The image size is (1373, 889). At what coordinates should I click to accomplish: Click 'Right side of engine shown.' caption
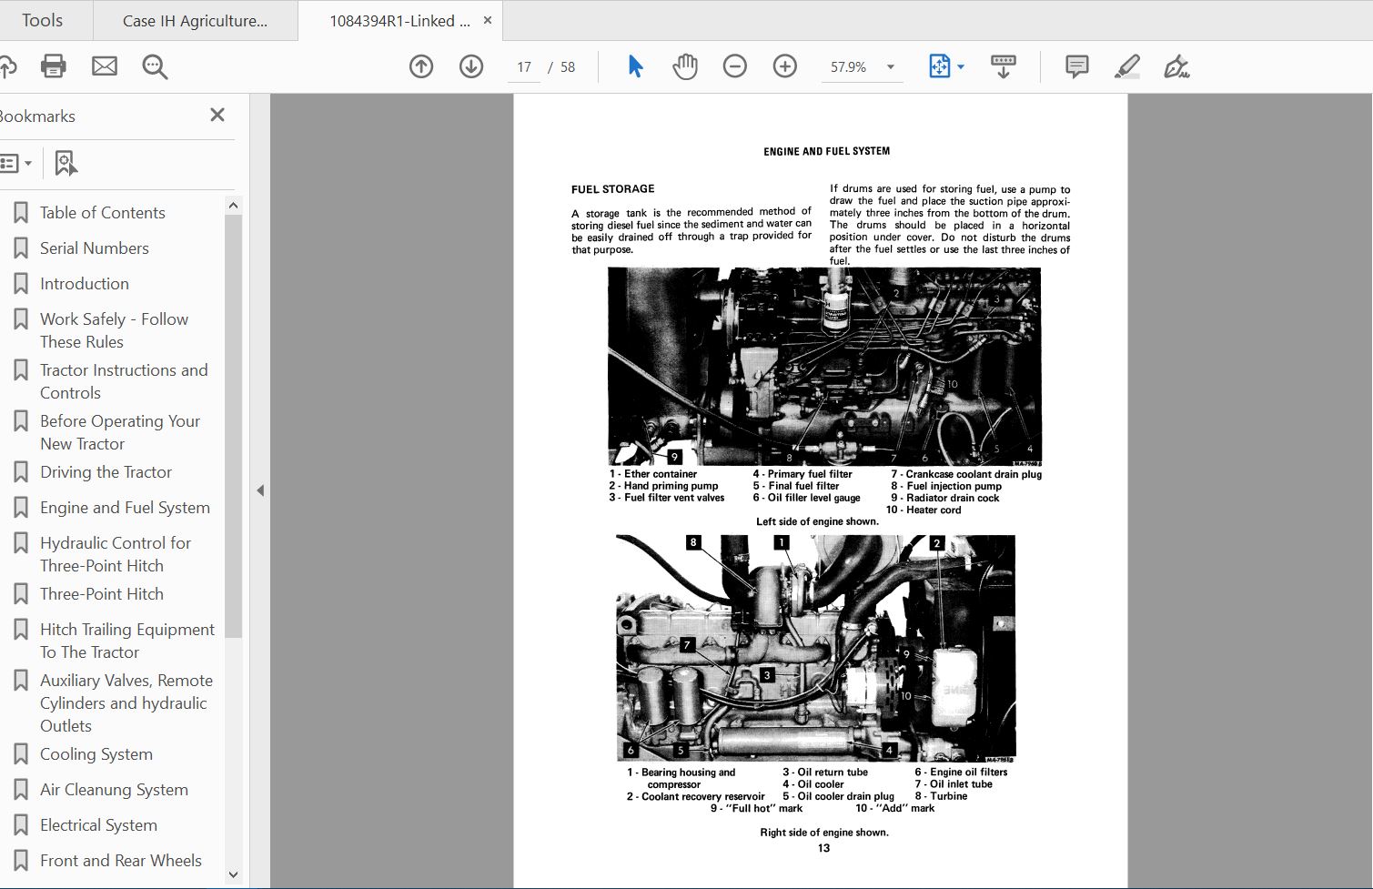824,832
